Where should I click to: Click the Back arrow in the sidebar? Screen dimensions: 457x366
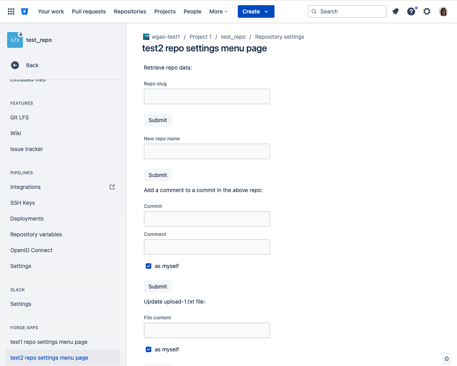coord(15,65)
